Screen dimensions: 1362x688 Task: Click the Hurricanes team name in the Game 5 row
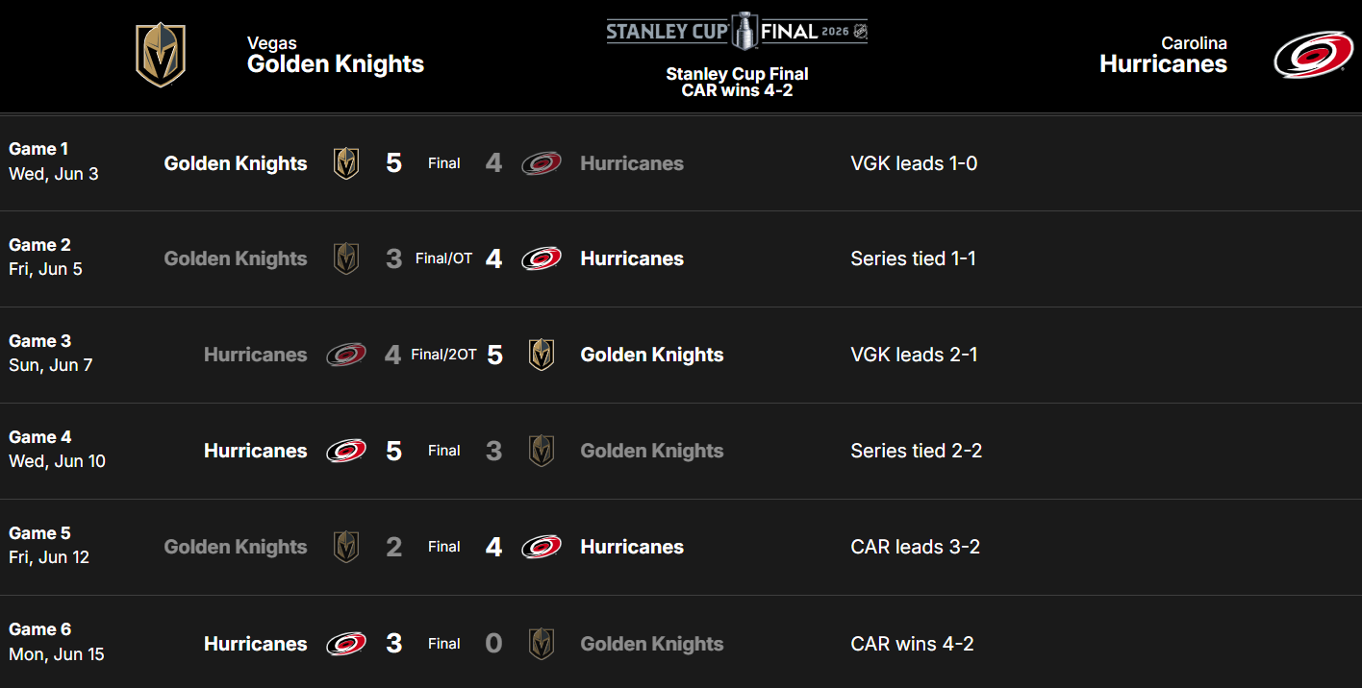pyautogui.click(x=632, y=547)
